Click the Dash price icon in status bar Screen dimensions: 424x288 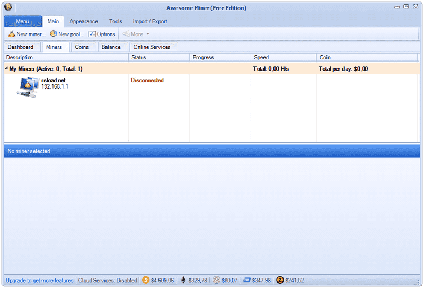tap(246, 280)
